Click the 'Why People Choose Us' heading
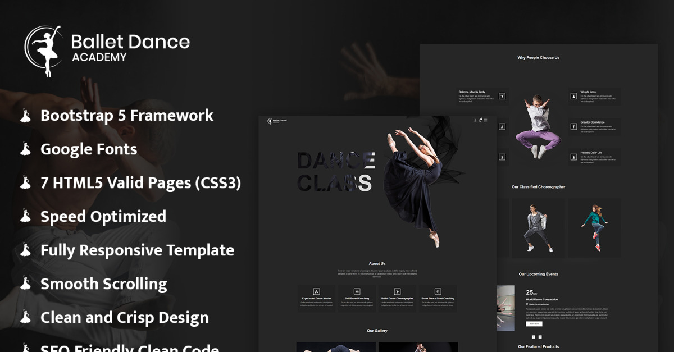 [x=539, y=57]
